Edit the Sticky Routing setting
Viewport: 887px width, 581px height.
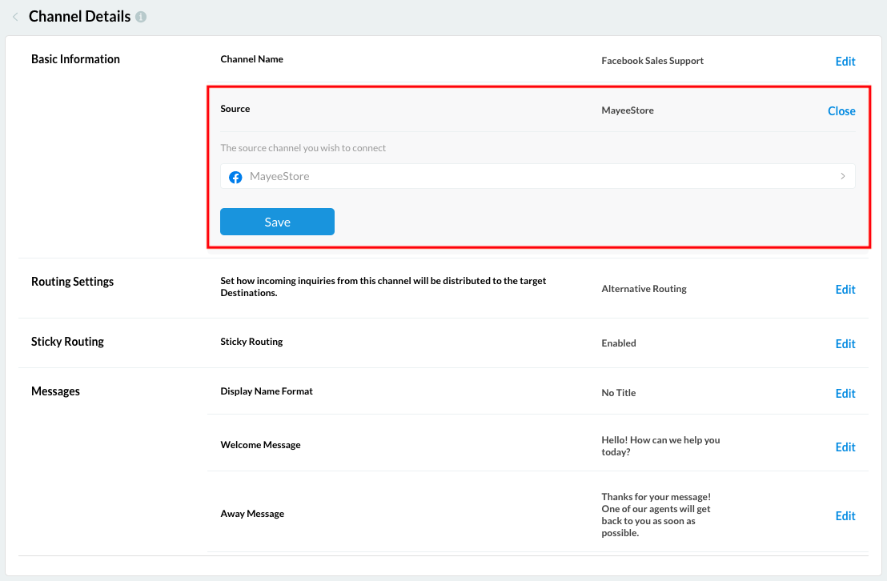[x=845, y=343]
